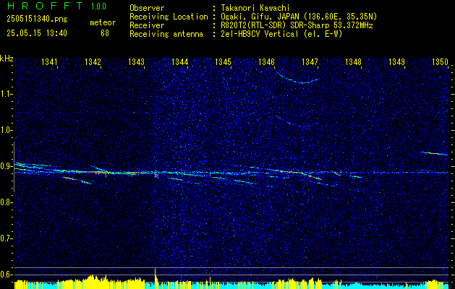Click the 1344 time marker
The width and height of the screenshot is (455, 289).
[180, 61]
